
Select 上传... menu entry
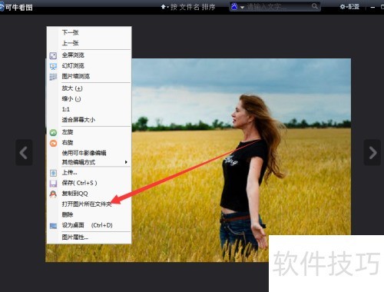[x=89, y=173]
